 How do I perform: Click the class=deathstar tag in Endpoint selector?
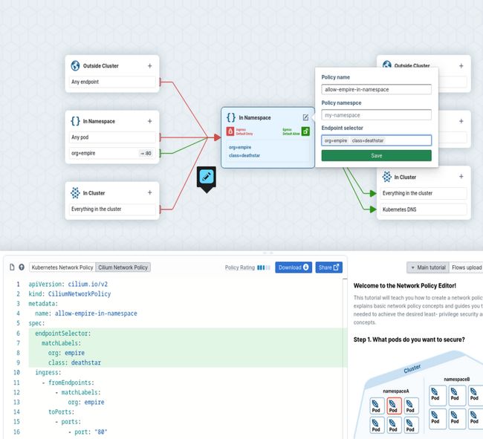coord(368,140)
